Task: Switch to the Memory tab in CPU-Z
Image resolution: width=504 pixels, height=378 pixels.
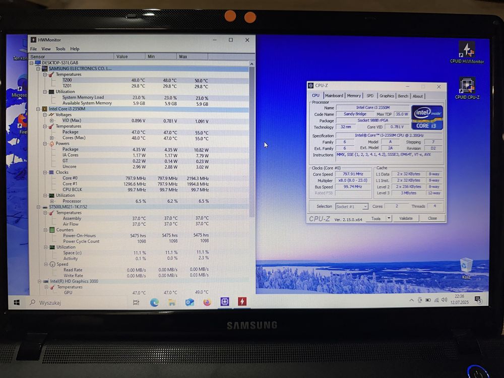Action: click(354, 96)
